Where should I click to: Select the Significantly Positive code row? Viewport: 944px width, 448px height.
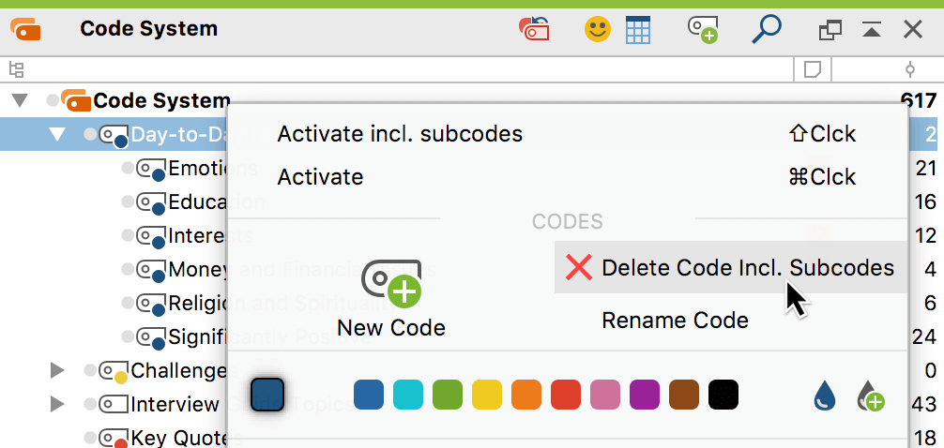tap(114, 336)
